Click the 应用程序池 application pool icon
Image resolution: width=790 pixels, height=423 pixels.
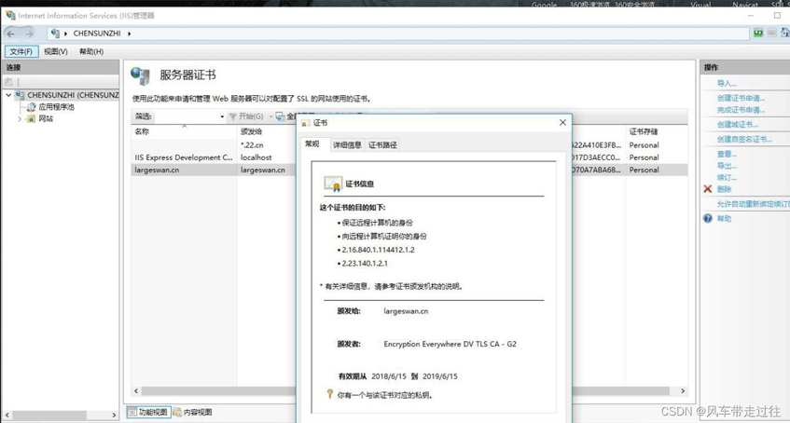(x=31, y=107)
